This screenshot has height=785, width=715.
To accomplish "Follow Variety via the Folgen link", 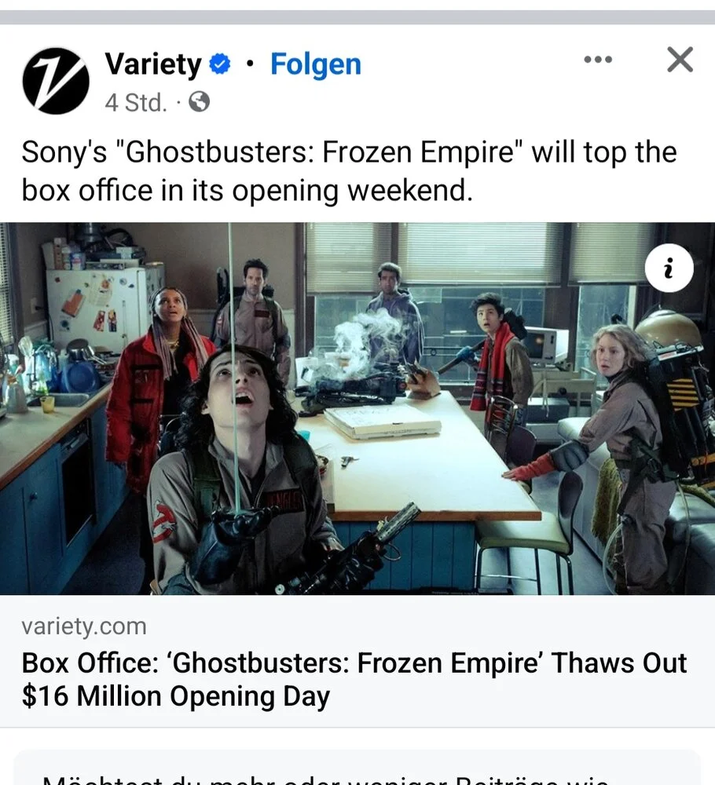I will pyautogui.click(x=316, y=64).
